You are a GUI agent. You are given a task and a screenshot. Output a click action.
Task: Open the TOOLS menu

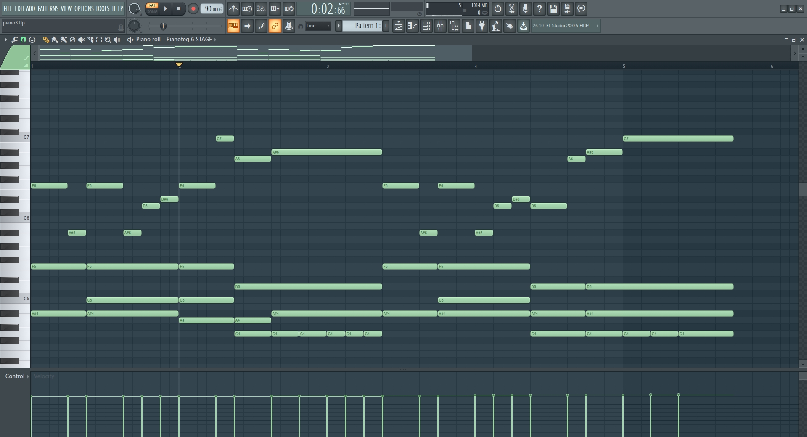click(x=102, y=8)
